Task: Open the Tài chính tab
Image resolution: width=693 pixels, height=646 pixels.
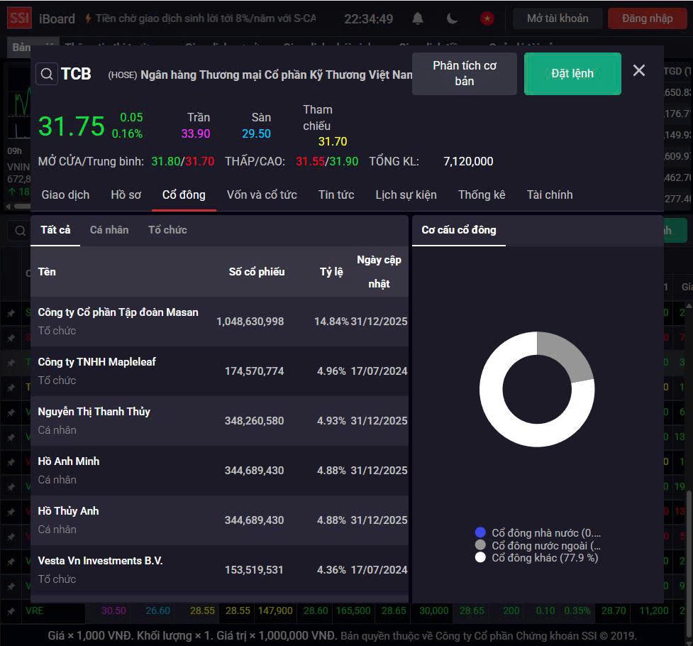Action: [x=549, y=195]
